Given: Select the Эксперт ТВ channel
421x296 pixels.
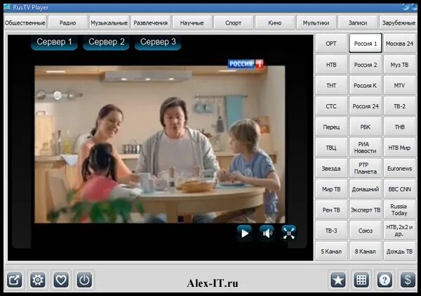Looking at the screenshot, I should tap(366, 210).
